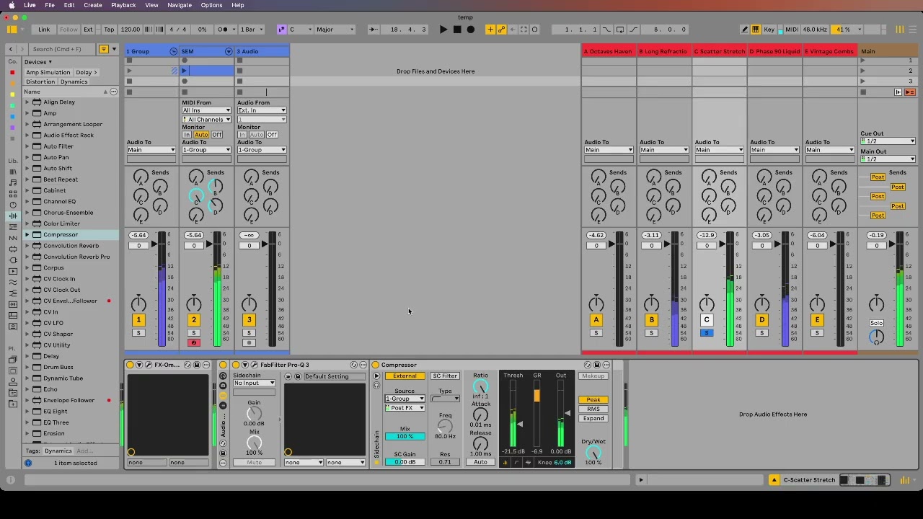Open the Options menu
The width and height of the screenshot is (923, 519).
pyautogui.click(x=211, y=5)
